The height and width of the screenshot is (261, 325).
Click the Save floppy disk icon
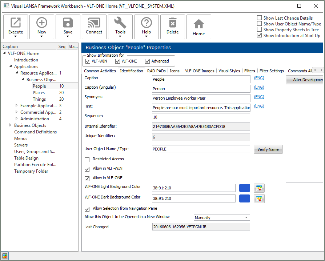[68, 23]
